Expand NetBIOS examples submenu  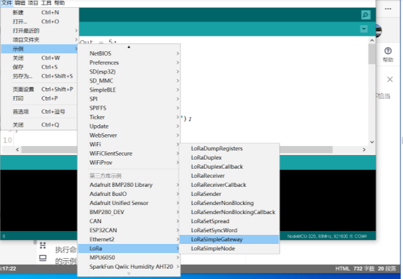[x=129, y=53]
